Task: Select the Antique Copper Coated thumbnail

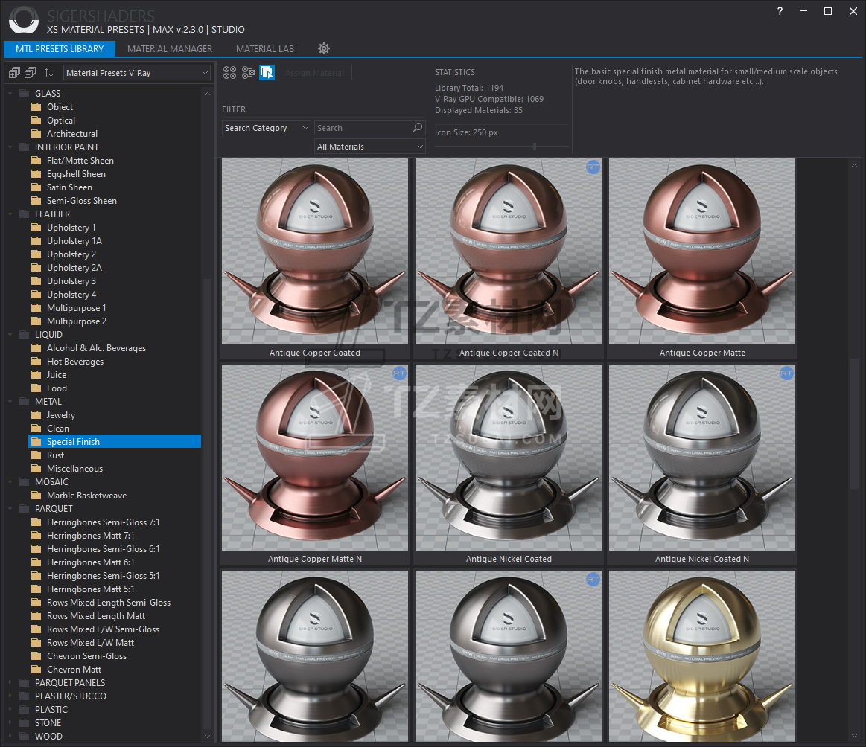Action: (315, 251)
